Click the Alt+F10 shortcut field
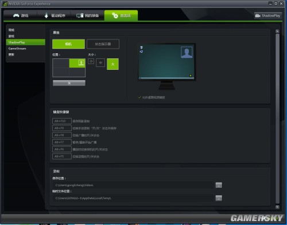This screenshot has width=287, height=225. coord(62,121)
